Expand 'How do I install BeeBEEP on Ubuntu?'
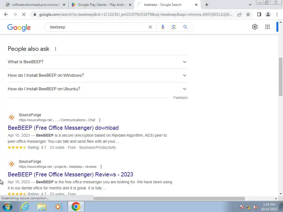 pos(98,89)
